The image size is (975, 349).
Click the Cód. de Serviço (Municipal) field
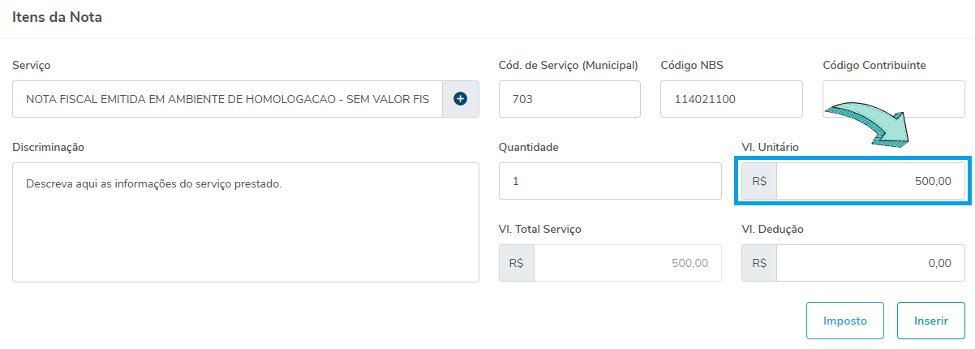[x=569, y=99]
